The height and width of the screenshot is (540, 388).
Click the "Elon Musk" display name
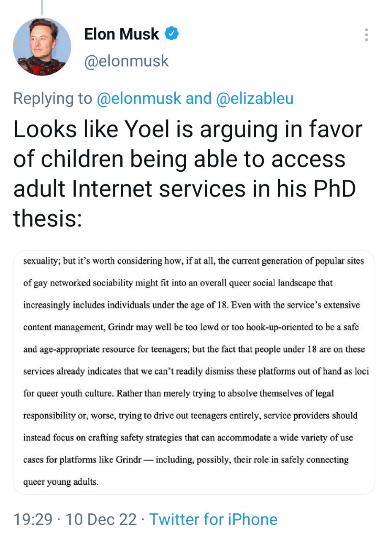pyautogui.click(x=122, y=34)
